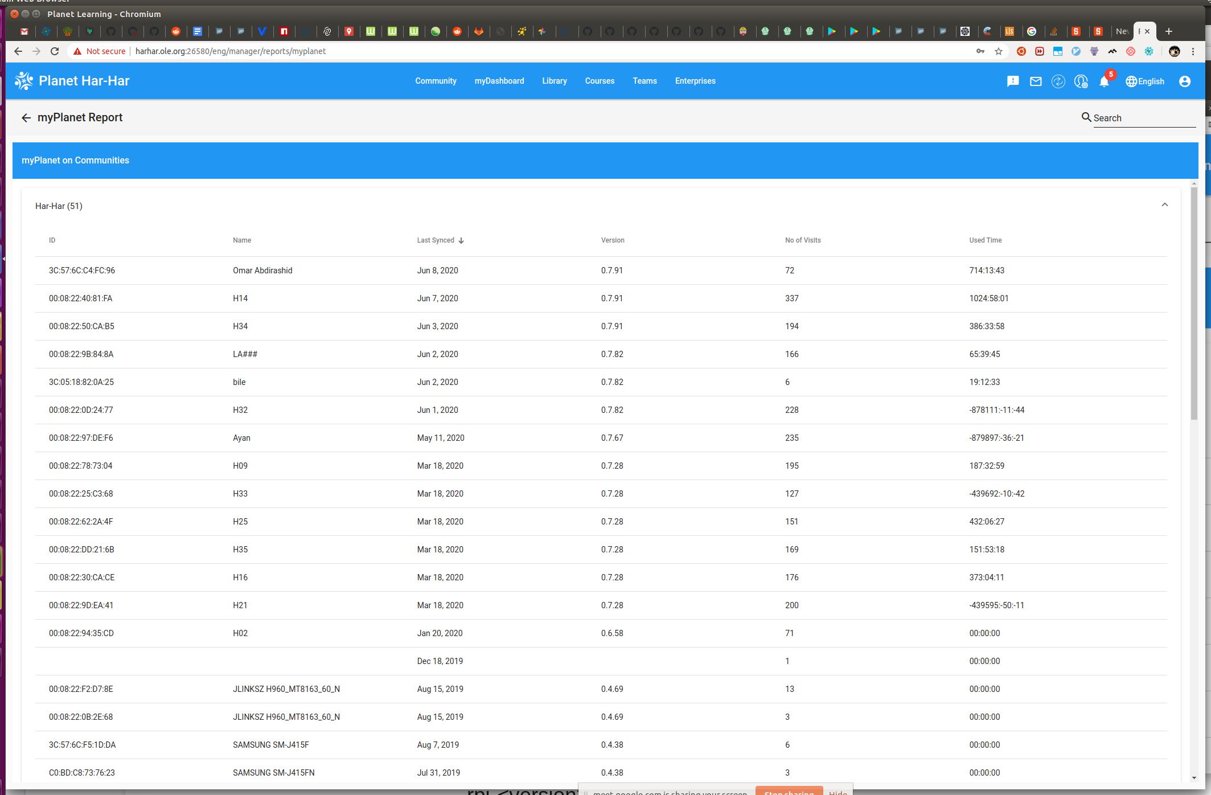Open user settings via person-with-gear icon

pos(1081,81)
